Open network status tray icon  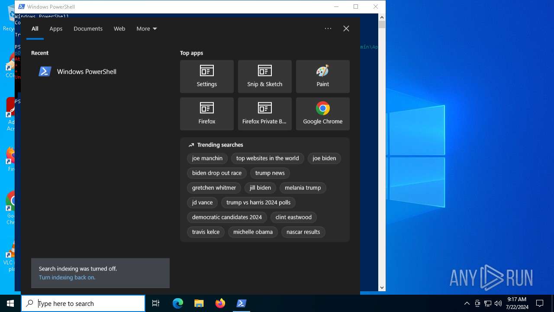(488, 303)
